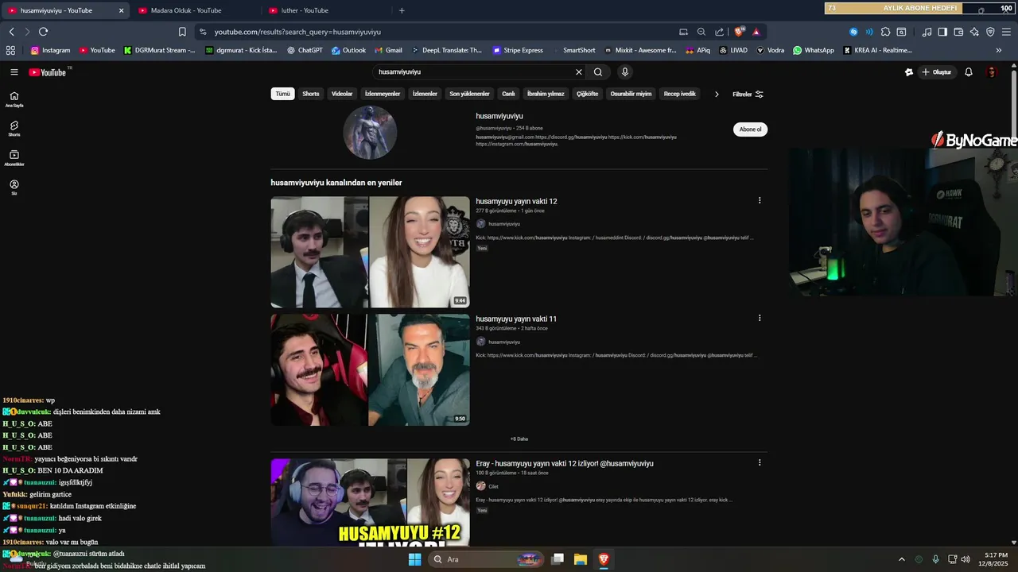Start voice search with the microphone icon
This screenshot has width=1018, height=572.
(625, 71)
